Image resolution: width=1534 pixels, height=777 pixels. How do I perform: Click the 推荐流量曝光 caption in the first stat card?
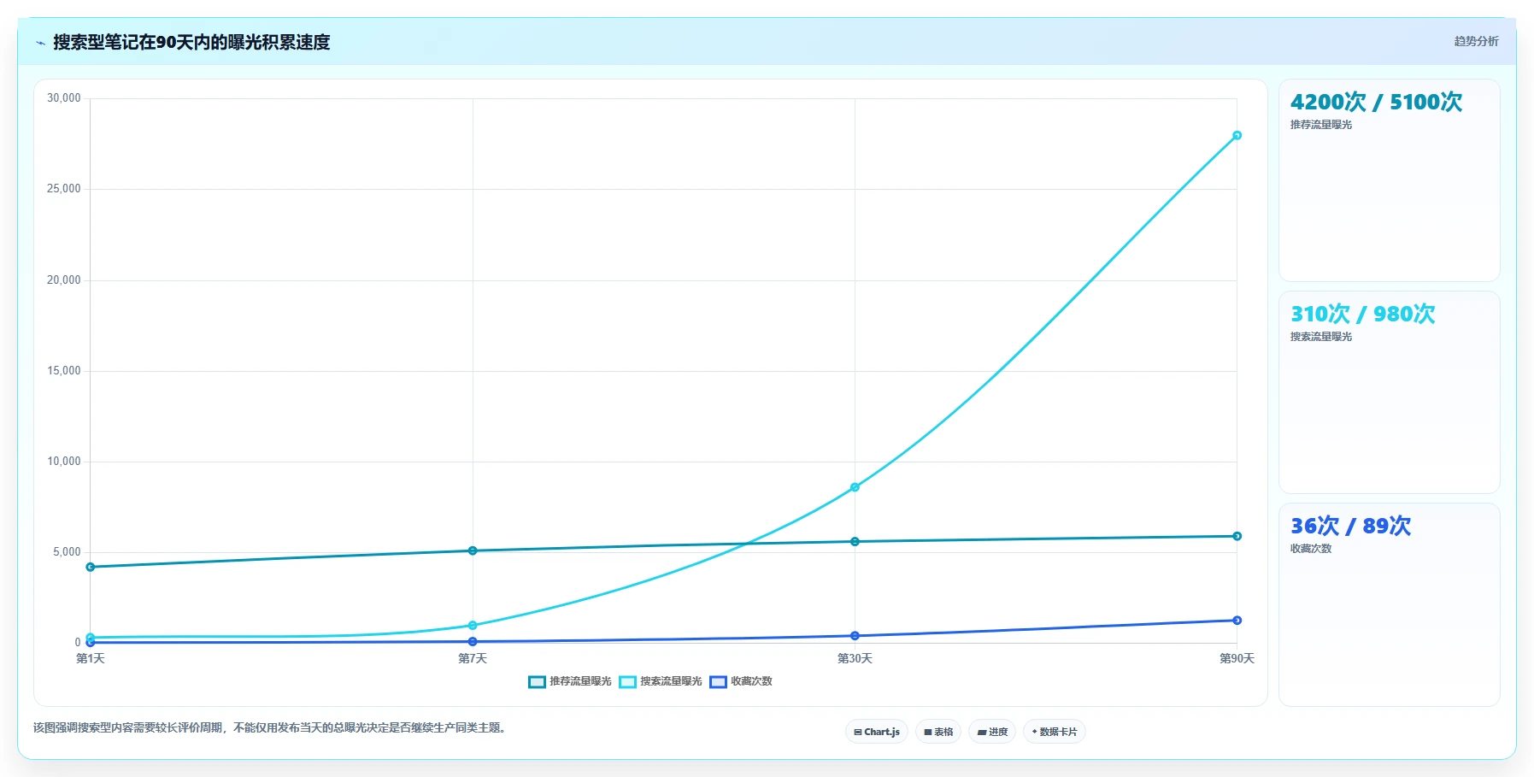pyautogui.click(x=1321, y=125)
